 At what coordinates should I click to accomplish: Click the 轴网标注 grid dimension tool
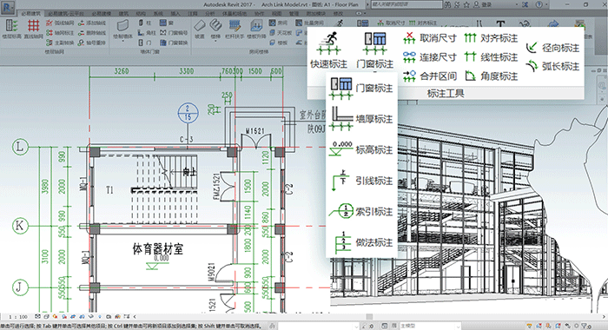coord(60,33)
